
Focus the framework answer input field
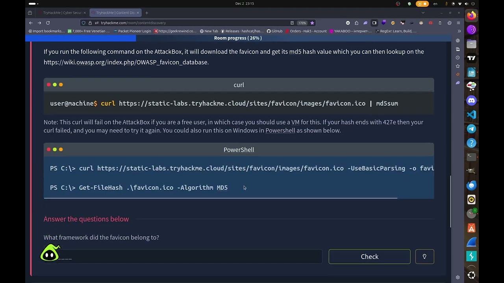point(183,257)
